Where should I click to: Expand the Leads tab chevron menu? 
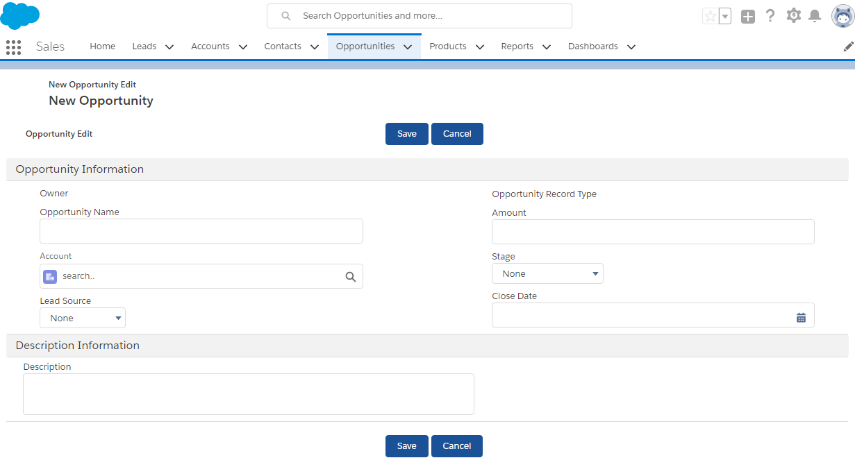tap(169, 47)
